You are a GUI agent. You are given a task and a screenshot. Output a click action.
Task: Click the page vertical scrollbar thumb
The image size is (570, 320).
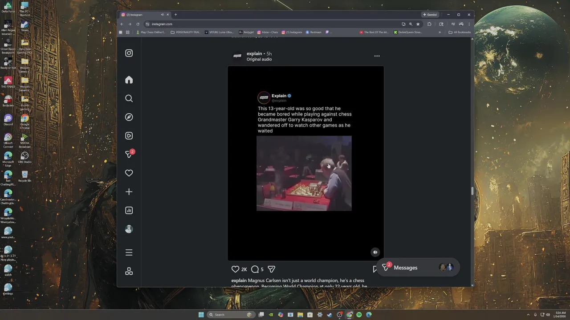coord(472,191)
